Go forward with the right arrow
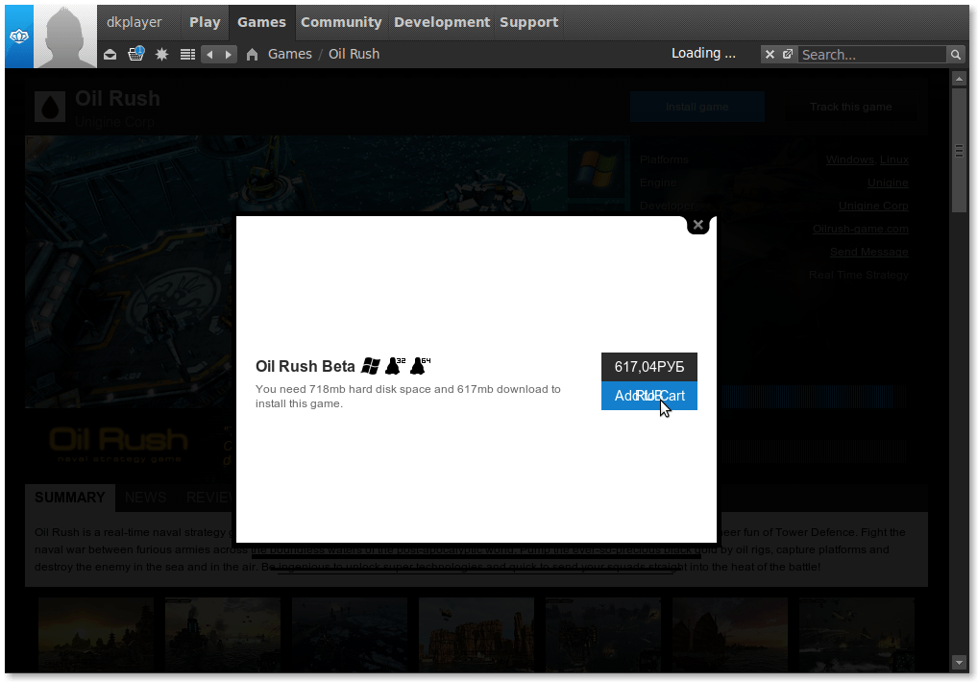Viewport: 978px width, 682px height. 229,55
